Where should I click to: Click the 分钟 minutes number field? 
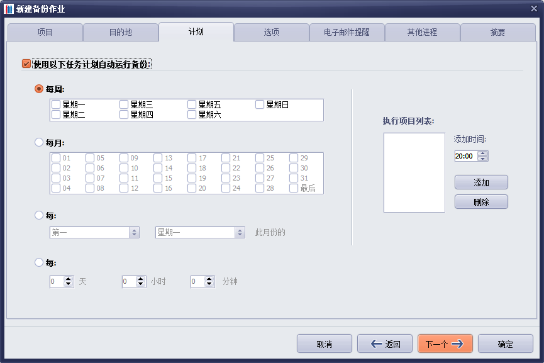(x=197, y=281)
